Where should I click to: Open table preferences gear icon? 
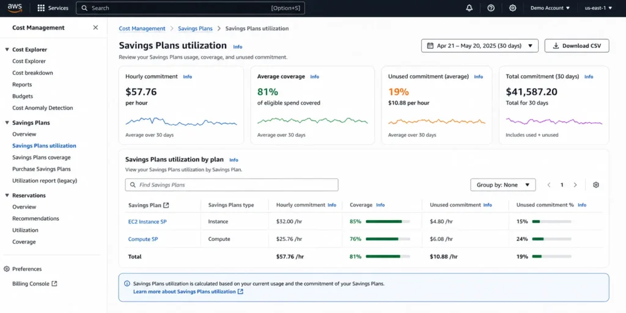[596, 185]
